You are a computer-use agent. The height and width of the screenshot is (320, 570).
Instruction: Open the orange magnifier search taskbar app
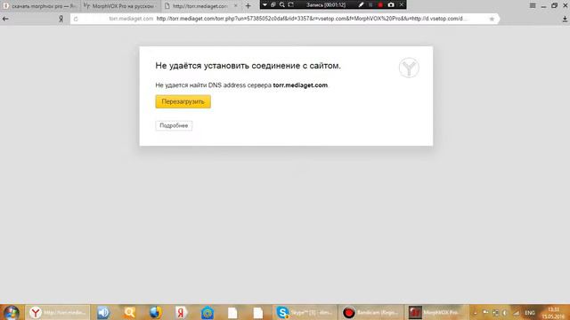tap(129, 312)
